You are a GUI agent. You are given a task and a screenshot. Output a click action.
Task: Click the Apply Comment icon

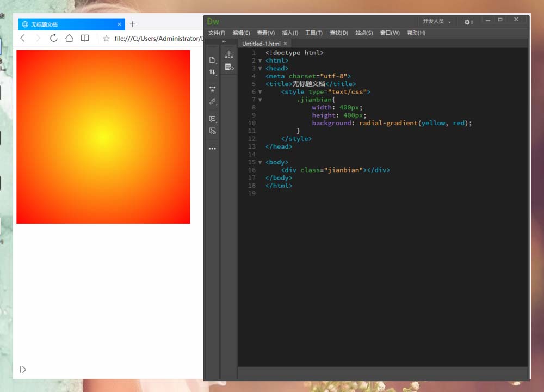pyautogui.click(x=212, y=119)
